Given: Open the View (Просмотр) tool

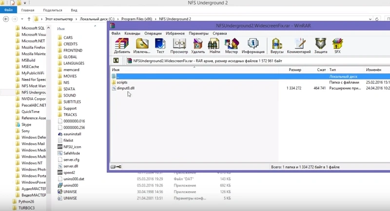Looking at the screenshot, I should [x=179, y=46].
